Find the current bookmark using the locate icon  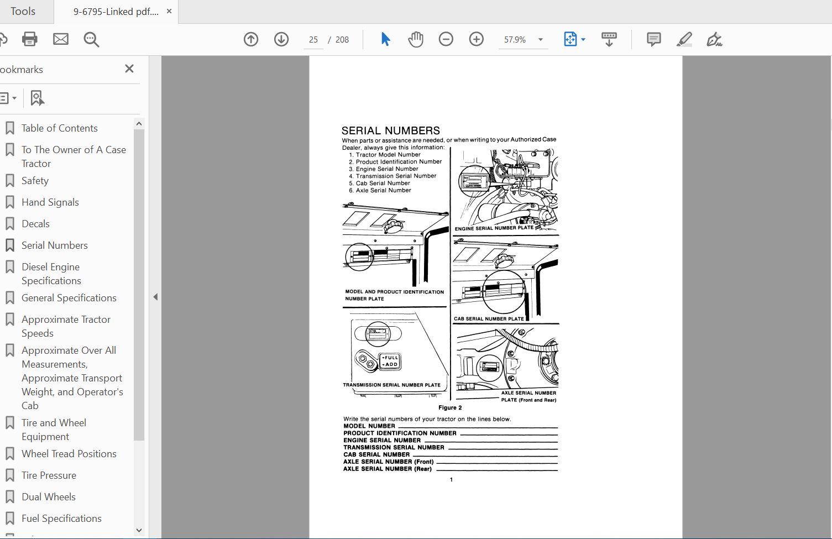click(36, 97)
